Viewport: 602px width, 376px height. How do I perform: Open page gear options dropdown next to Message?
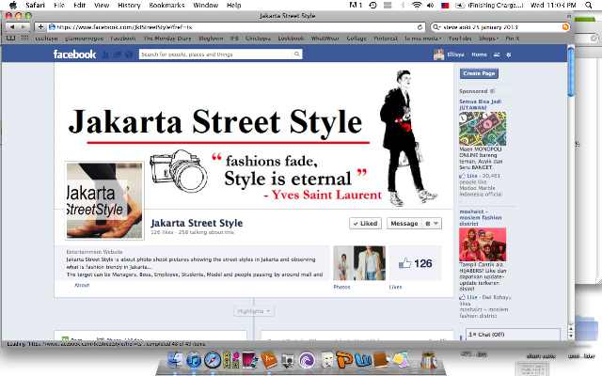point(432,224)
